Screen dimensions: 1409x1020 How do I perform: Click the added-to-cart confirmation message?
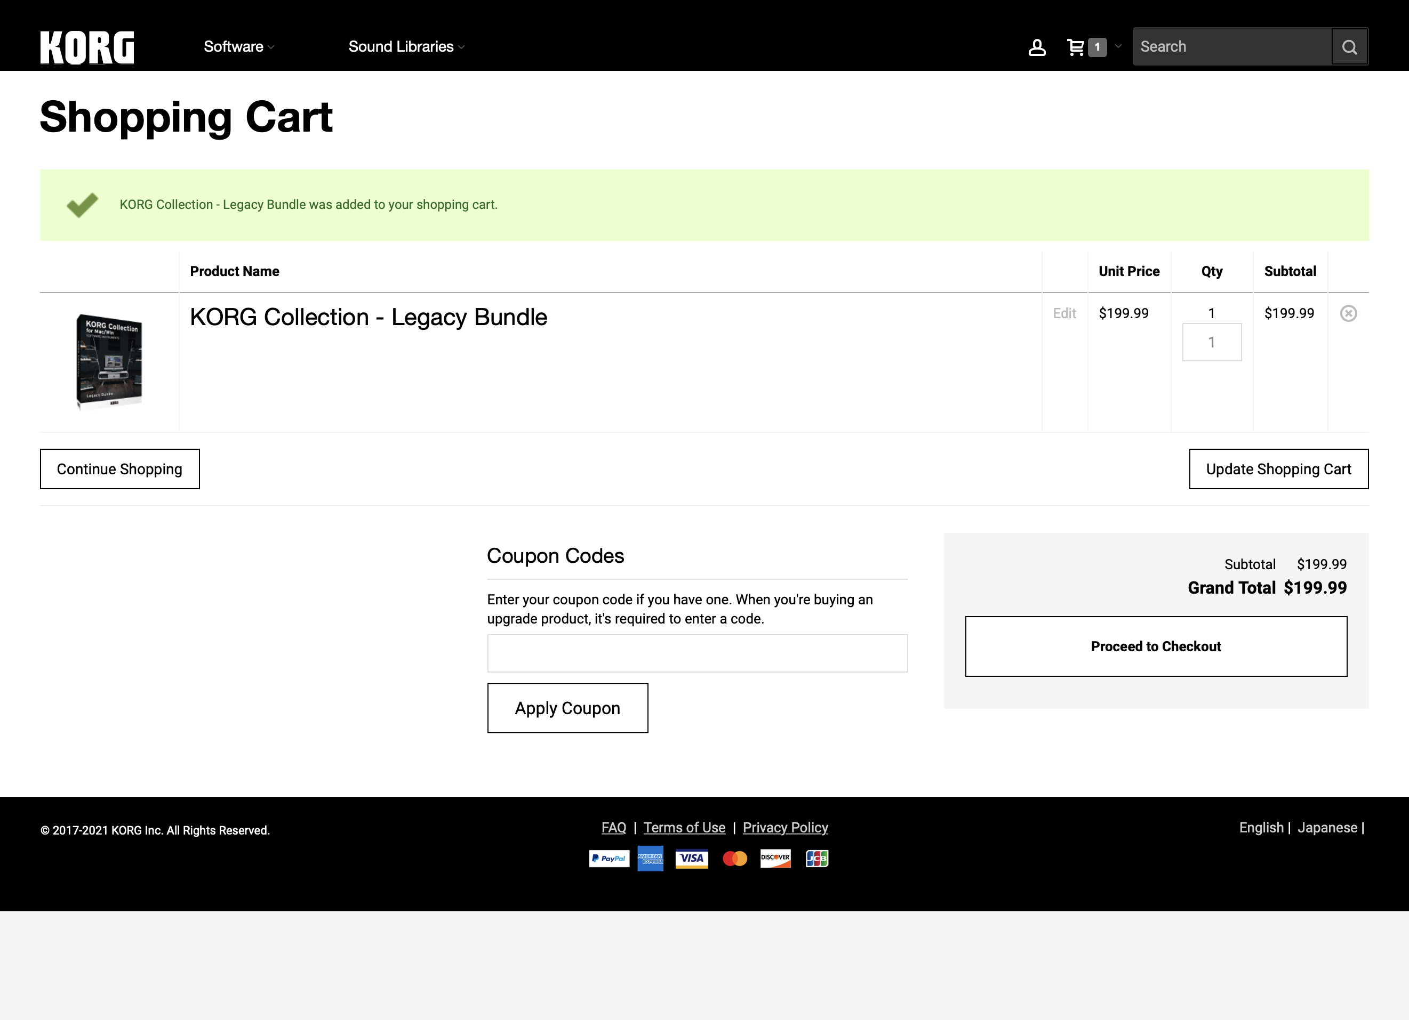tap(309, 205)
